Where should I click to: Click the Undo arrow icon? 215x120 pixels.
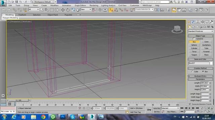click(4, 10)
